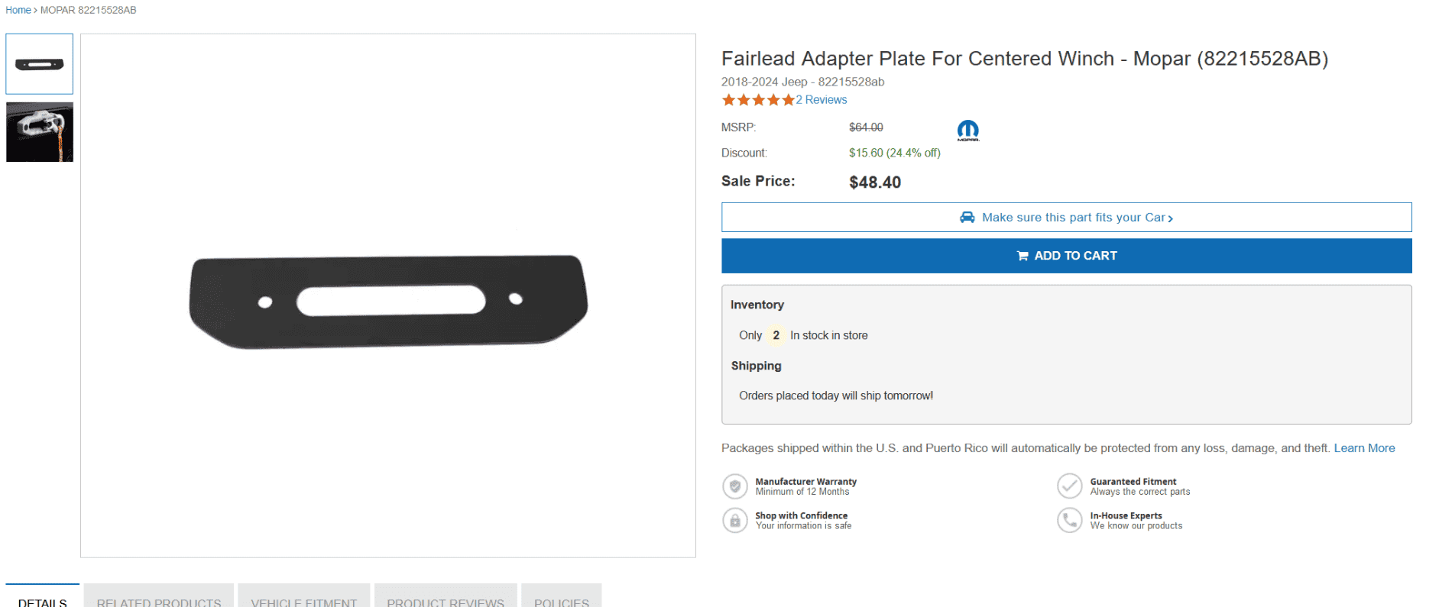1452x607 pixels.
Task: Navigate to Home via the breadcrumb
Action: pyautogui.click(x=18, y=10)
